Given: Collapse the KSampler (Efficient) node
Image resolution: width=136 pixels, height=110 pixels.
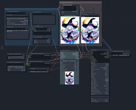Looking at the screenshot, I should [x=61, y=51].
